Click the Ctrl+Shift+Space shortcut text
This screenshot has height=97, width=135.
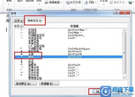(x=79, y=49)
